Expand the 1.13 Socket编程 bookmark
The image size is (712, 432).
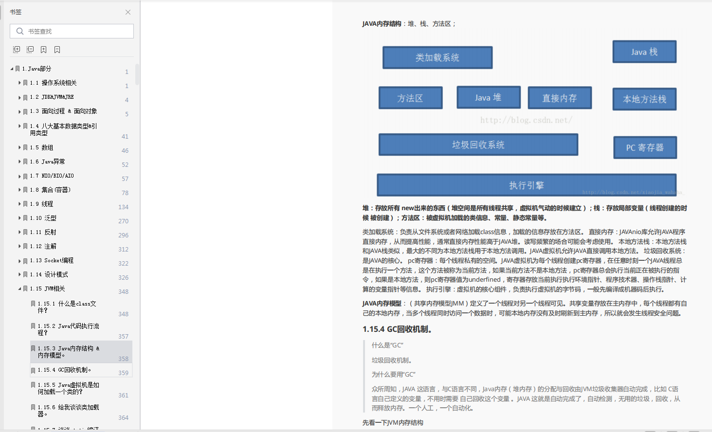pyautogui.click(x=19, y=260)
